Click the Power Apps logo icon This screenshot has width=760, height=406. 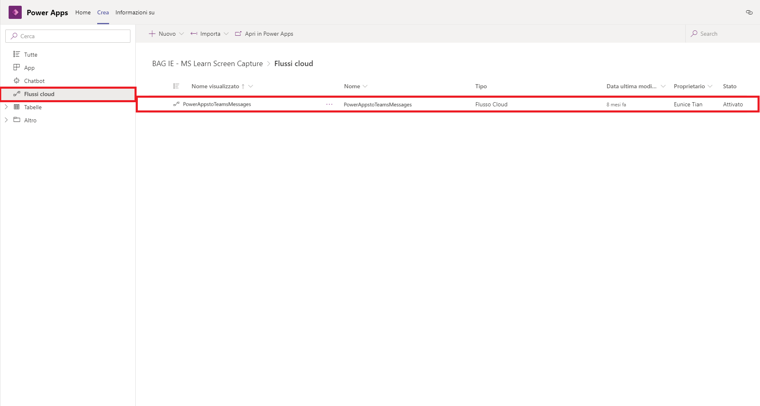(x=15, y=12)
